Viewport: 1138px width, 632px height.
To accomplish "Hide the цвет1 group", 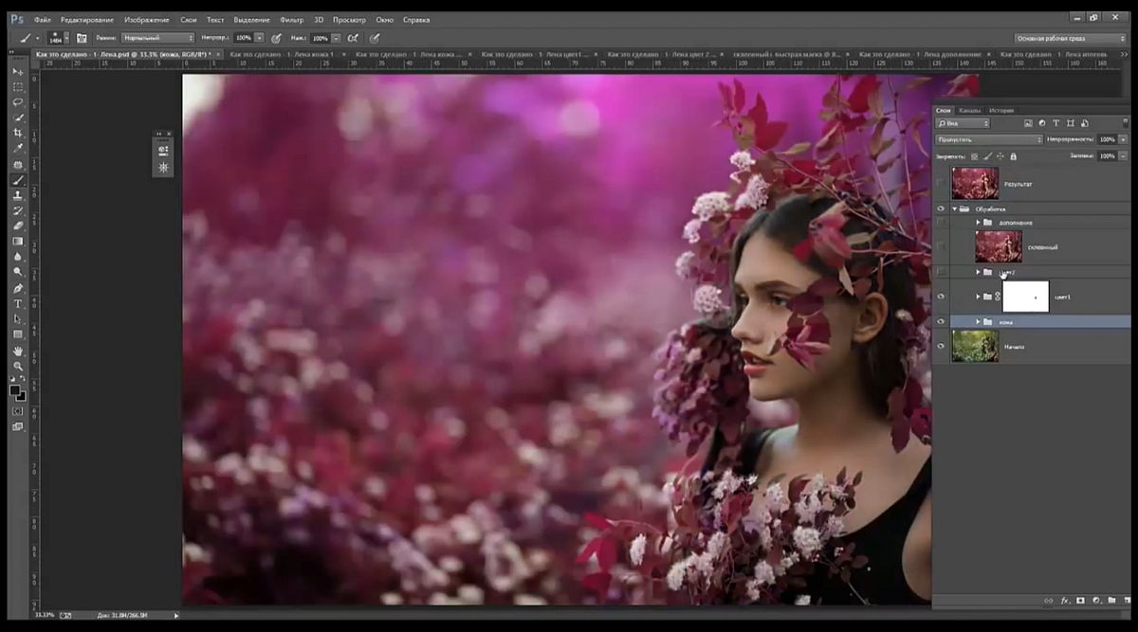I will (x=941, y=297).
